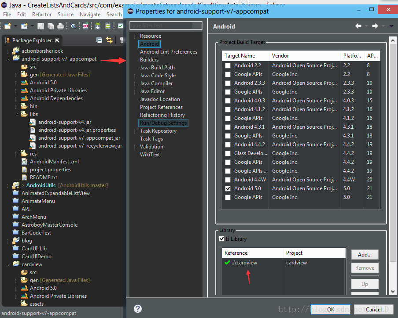Expand the Task Repository node
The image size is (398, 318).
135,131
